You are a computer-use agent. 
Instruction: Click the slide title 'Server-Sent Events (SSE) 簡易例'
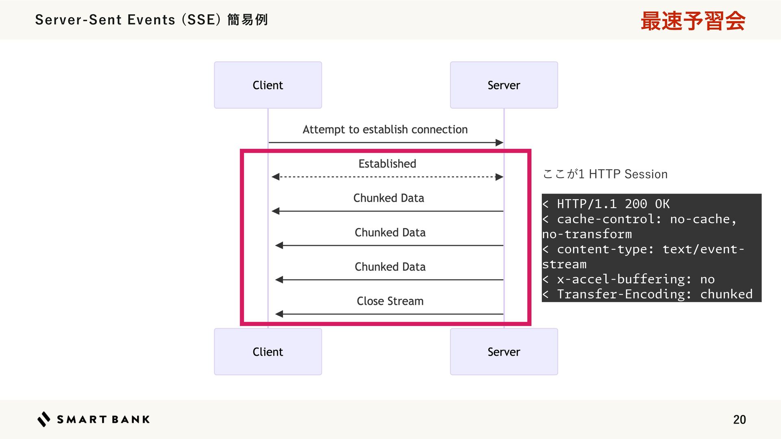pos(151,20)
